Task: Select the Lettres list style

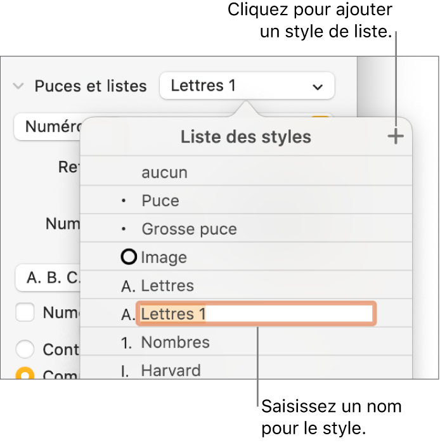Action: coord(167,286)
